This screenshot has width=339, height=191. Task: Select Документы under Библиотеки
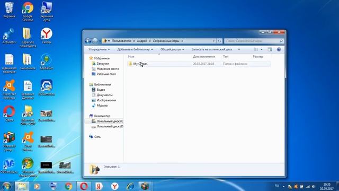[x=104, y=95]
